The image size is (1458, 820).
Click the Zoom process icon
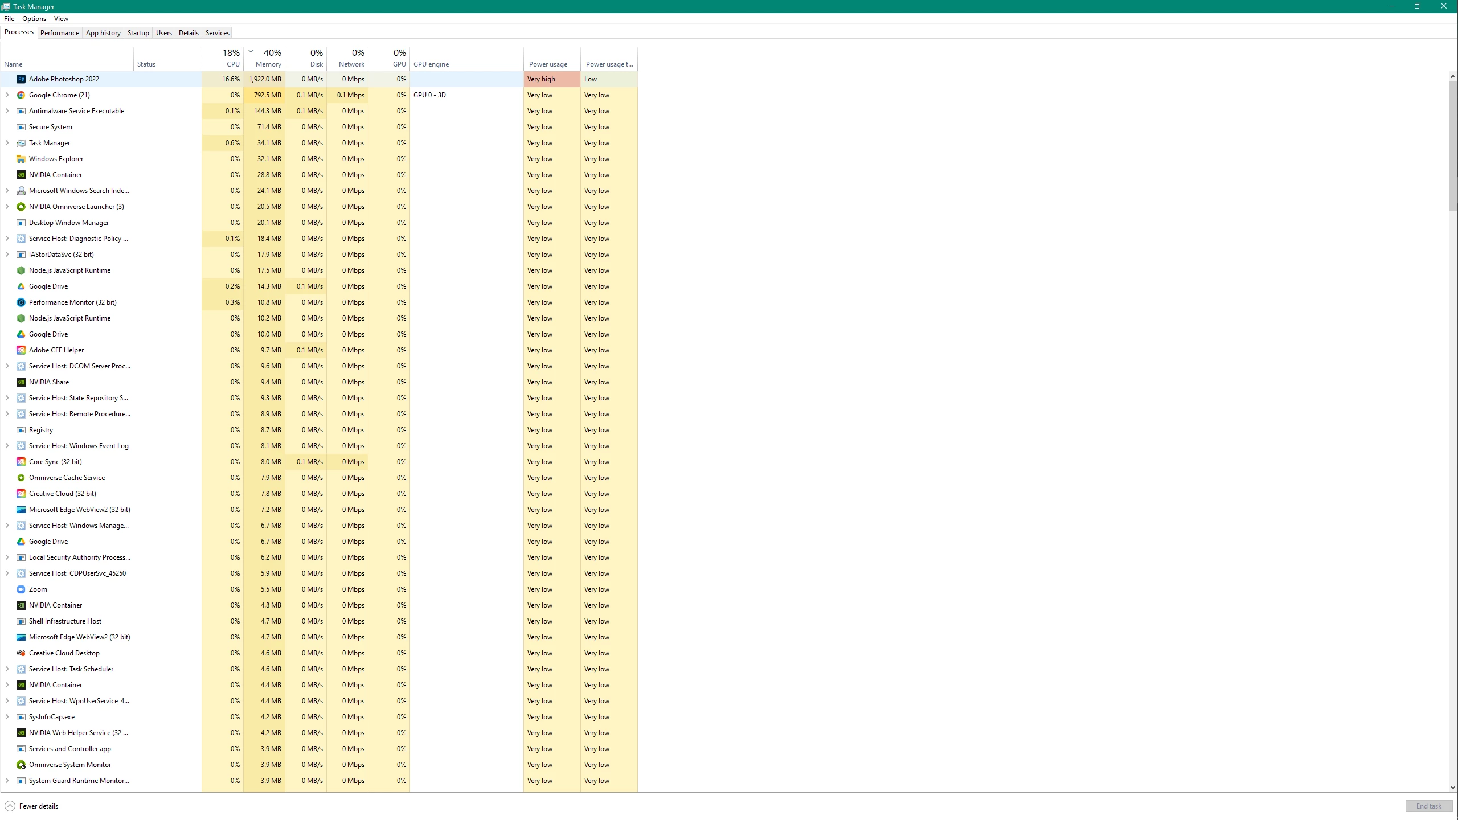[x=21, y=589]
